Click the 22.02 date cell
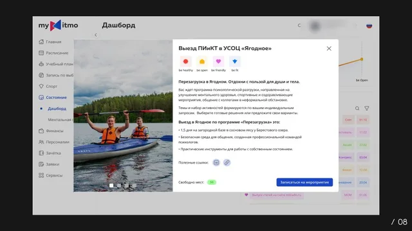Viewport: 412px width, 231px height. (x=363, y=145)
